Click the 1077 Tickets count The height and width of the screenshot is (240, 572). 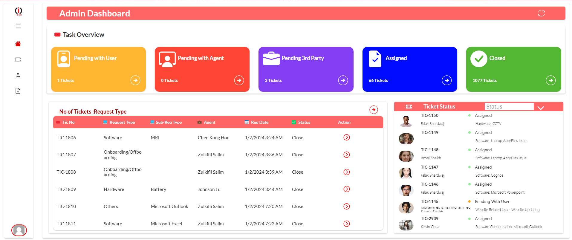click(x=485, y=80)
